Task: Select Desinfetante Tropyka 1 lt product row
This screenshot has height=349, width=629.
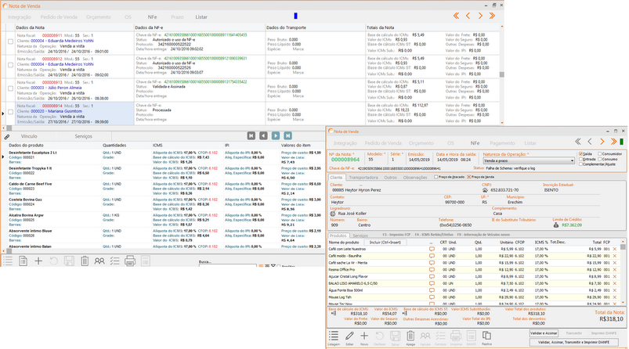Action: [161, 173]
